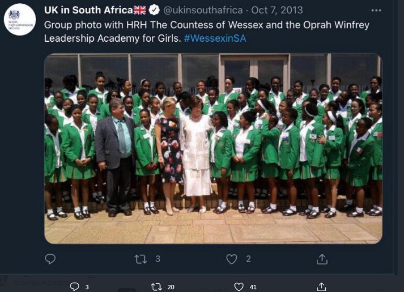Click the British High Commission profile avatar
The image size is (404, 292).
[19, 19]
